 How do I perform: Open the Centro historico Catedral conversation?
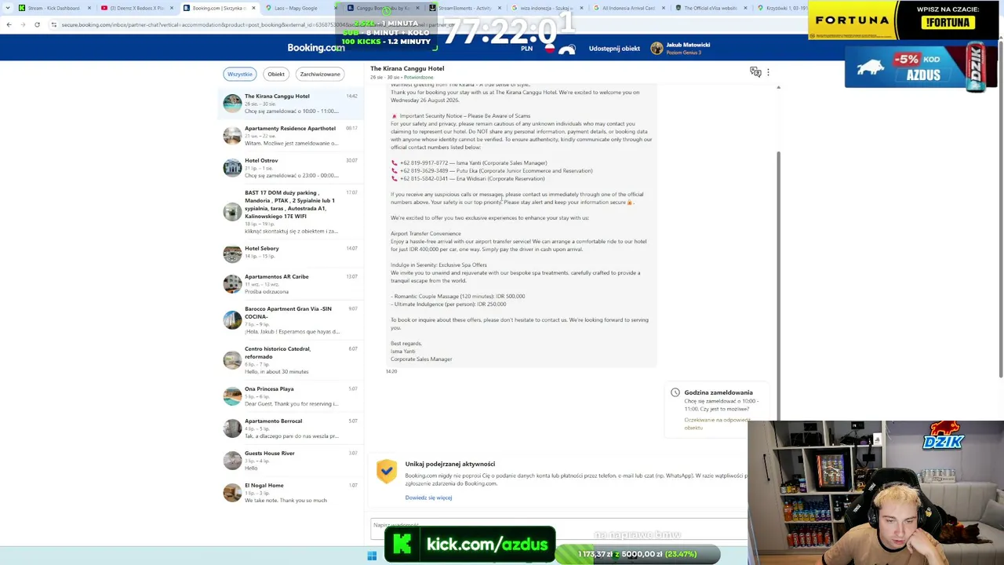pyautogui.click(x=290, y=360)
